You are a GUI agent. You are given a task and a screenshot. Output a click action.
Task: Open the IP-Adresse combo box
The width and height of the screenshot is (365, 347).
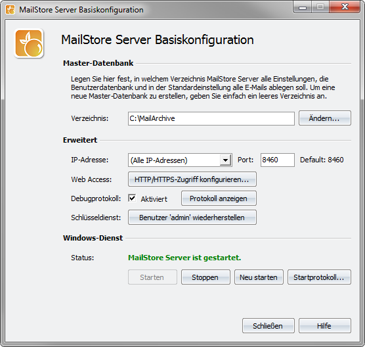click(x=180, y=160)
